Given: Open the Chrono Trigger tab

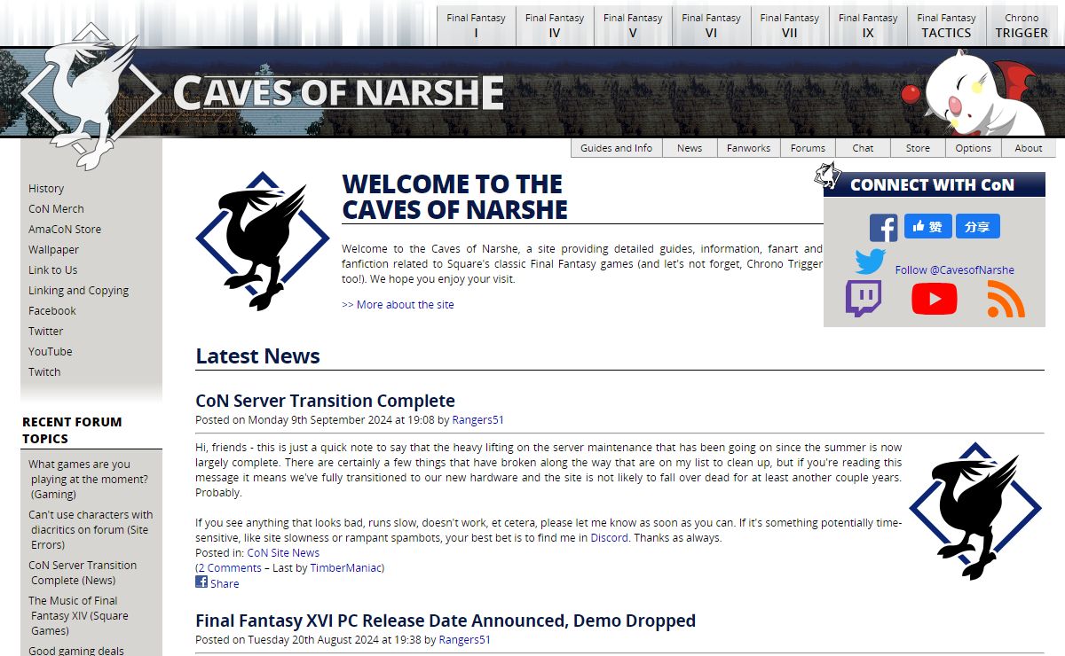Looking at the screenshot, I should coord(1022,26).
